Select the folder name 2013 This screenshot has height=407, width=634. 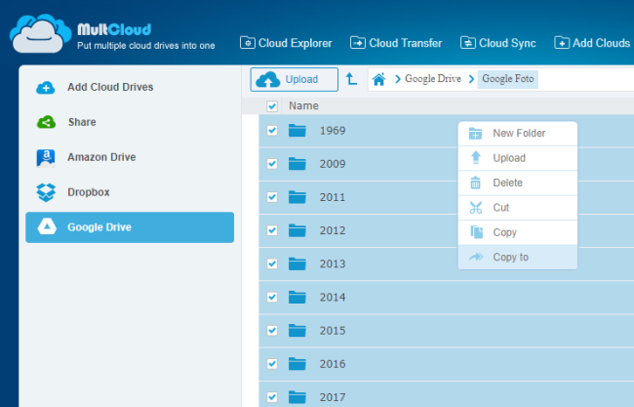click(333, 264)
